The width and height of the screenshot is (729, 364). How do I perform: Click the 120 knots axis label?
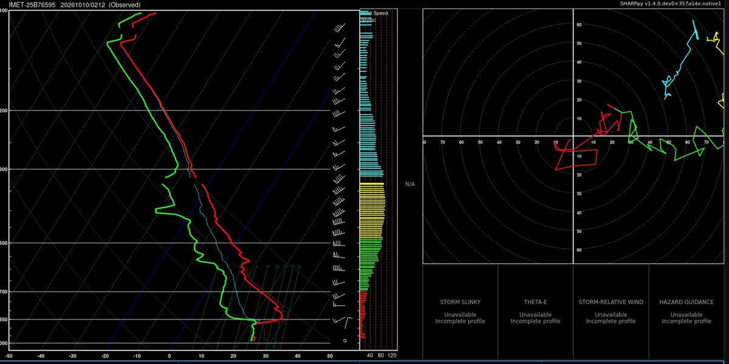pos(392,356)
